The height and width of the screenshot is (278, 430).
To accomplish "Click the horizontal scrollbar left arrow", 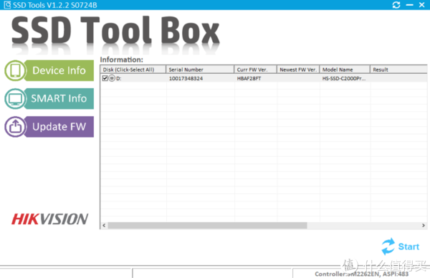I will point(104,226).
